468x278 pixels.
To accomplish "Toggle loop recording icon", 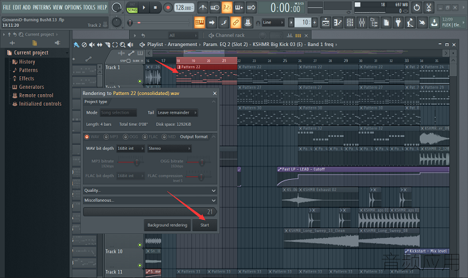I will [x=251, y=7].
